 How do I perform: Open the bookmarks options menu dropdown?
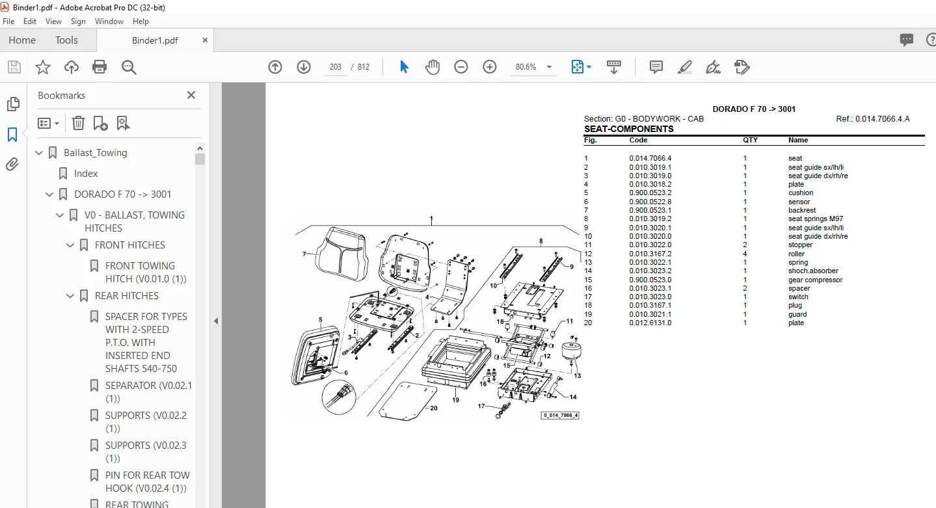point(49,123)
